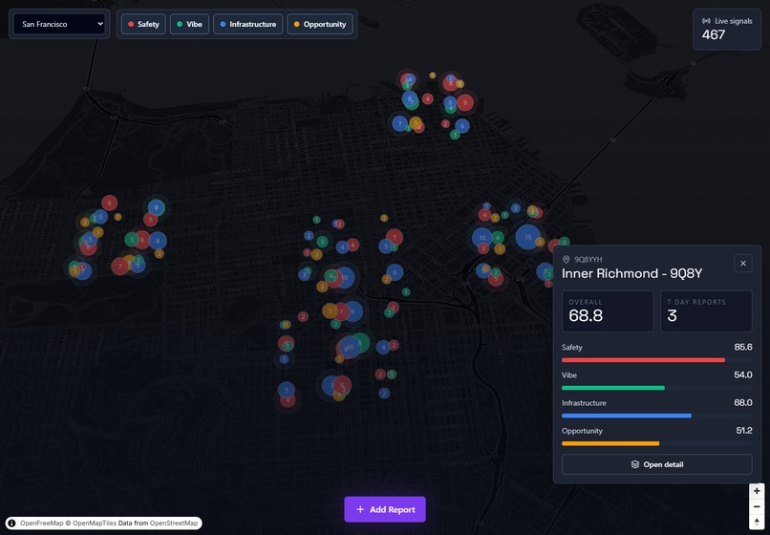Click the geohash code 9Q8YYH
770x535 pixels.
pyautogui.click(x=588, y=260)
